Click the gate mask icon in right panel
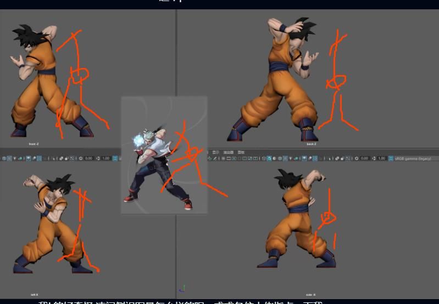This screenshot has width=439, height=304. (239, 158)
